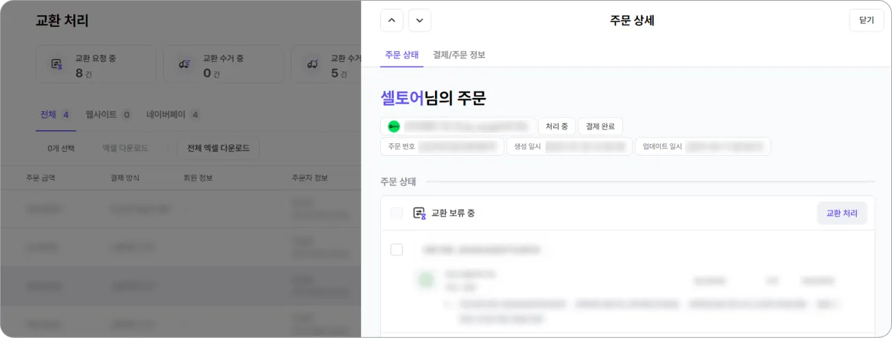Screen dimensions: 892x338
Task: Open the 교환 수거 중 0건 card
Action: pos(224,64)
